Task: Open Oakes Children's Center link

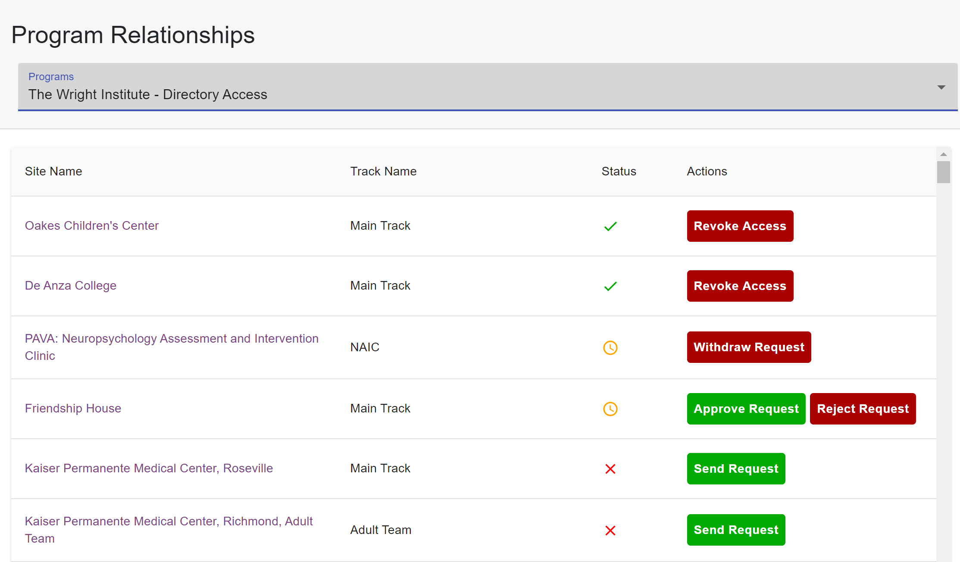Action: pyautogui.click(x=92, y=226)
